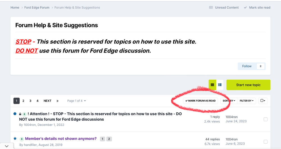Expand the Page 1 of 4 dropdown
The image size is (281, 149).
click(x=76, y=101)
